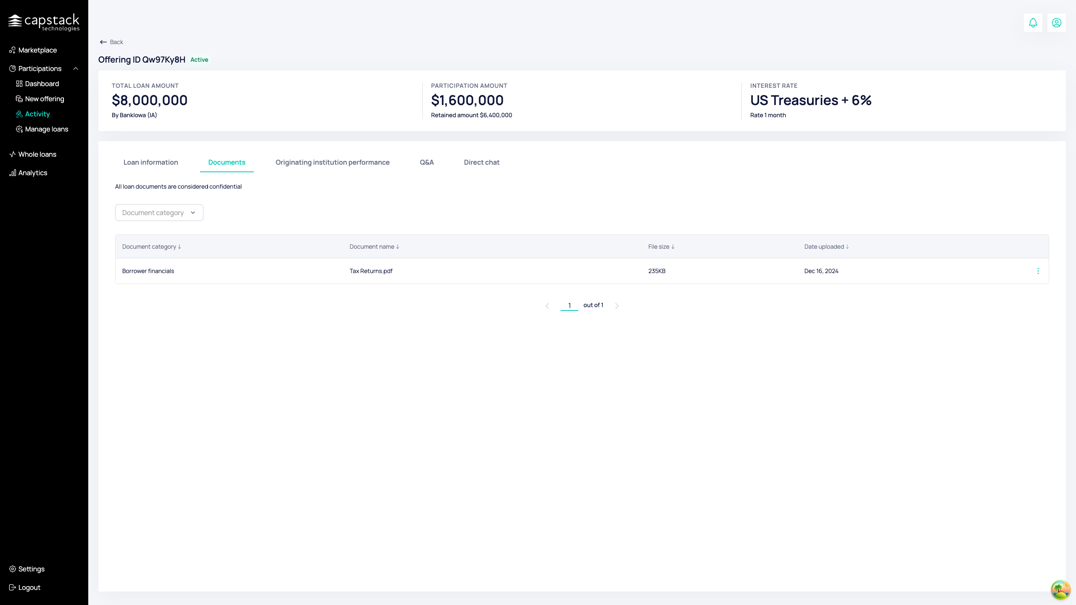Click the Activity gavel icon

tap(19, 114)
